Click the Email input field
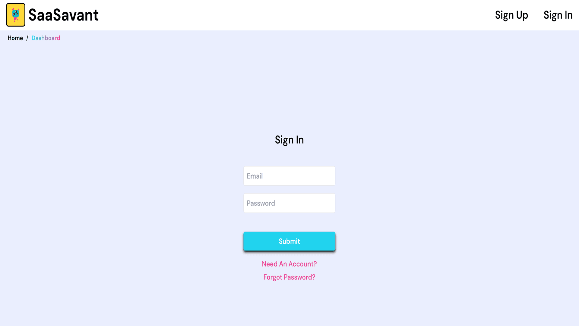This screenshot has width=579, height=326. 289,176
